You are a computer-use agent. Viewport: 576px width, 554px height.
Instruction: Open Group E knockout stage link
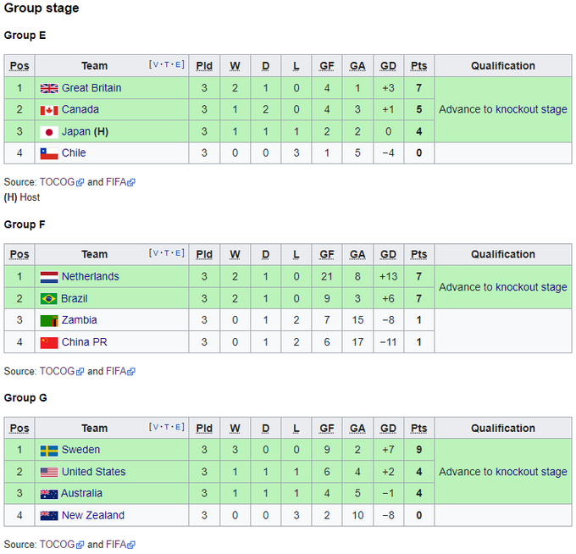tap(531, 109)
